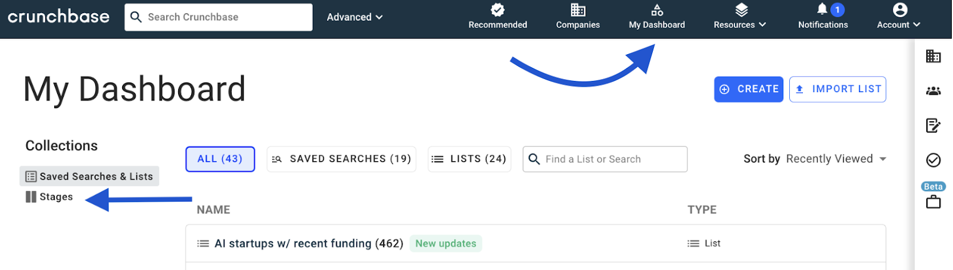
Task: Change Sort by Recently Viewed dropdown
Action: pyautogui.click(x=836, y=159)
